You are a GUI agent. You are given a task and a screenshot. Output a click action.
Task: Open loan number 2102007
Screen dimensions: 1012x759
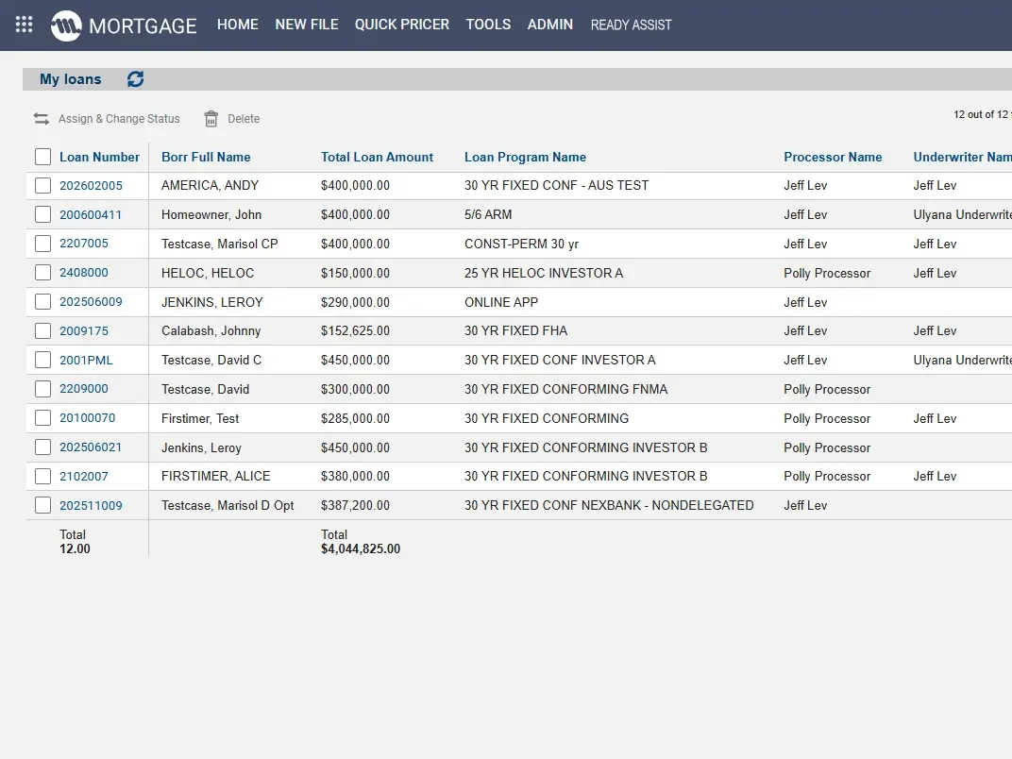(84, 477)
